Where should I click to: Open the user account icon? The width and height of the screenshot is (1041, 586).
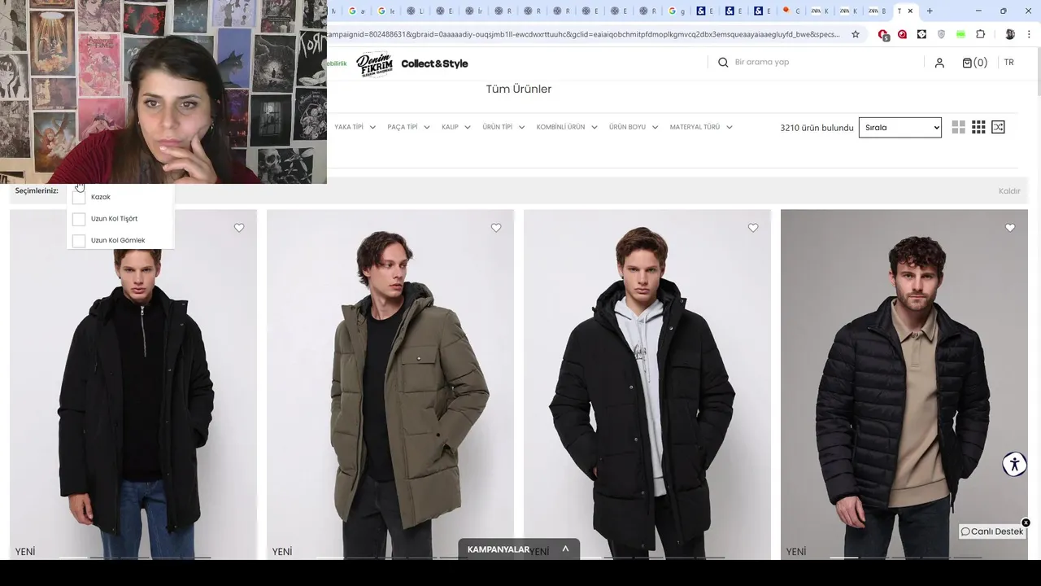(939, 63)
